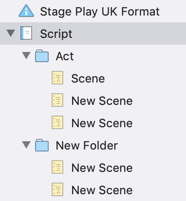Click the Act folder icon
Screen dimensions: 186x201
42,56
